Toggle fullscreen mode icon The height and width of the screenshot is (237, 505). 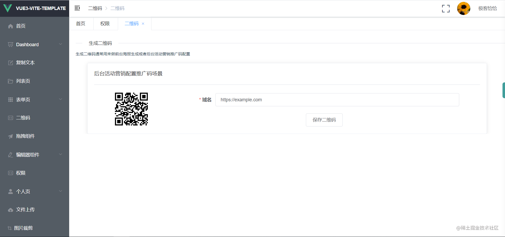coord(446,8)
